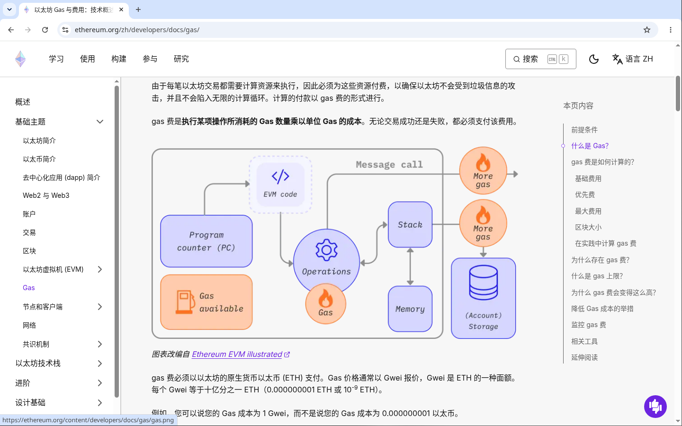This screenshot has height=426, width=682.
Task: Open the Ethereum EVM illustrated link
Action: [241, 354]
